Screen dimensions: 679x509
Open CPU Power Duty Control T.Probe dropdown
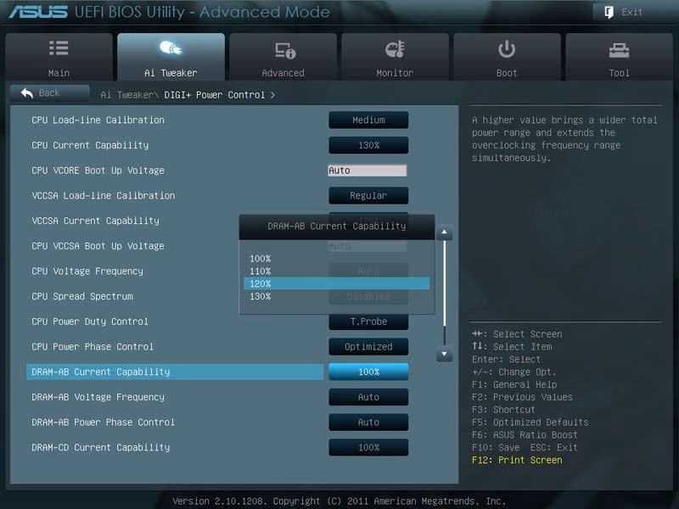(368, 322)
